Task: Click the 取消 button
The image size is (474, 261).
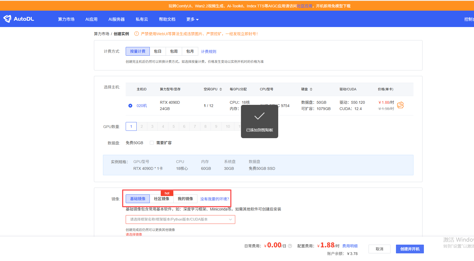Action: click(379, 249)
